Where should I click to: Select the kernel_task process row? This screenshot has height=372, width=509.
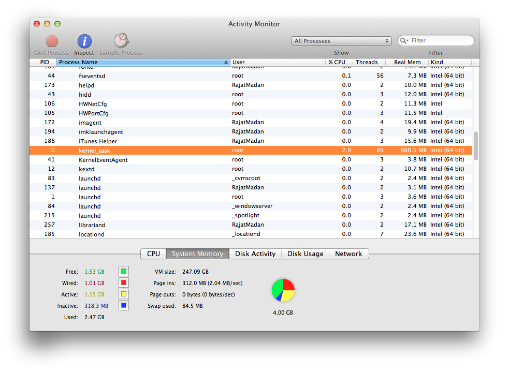click(x=251, y=150)
